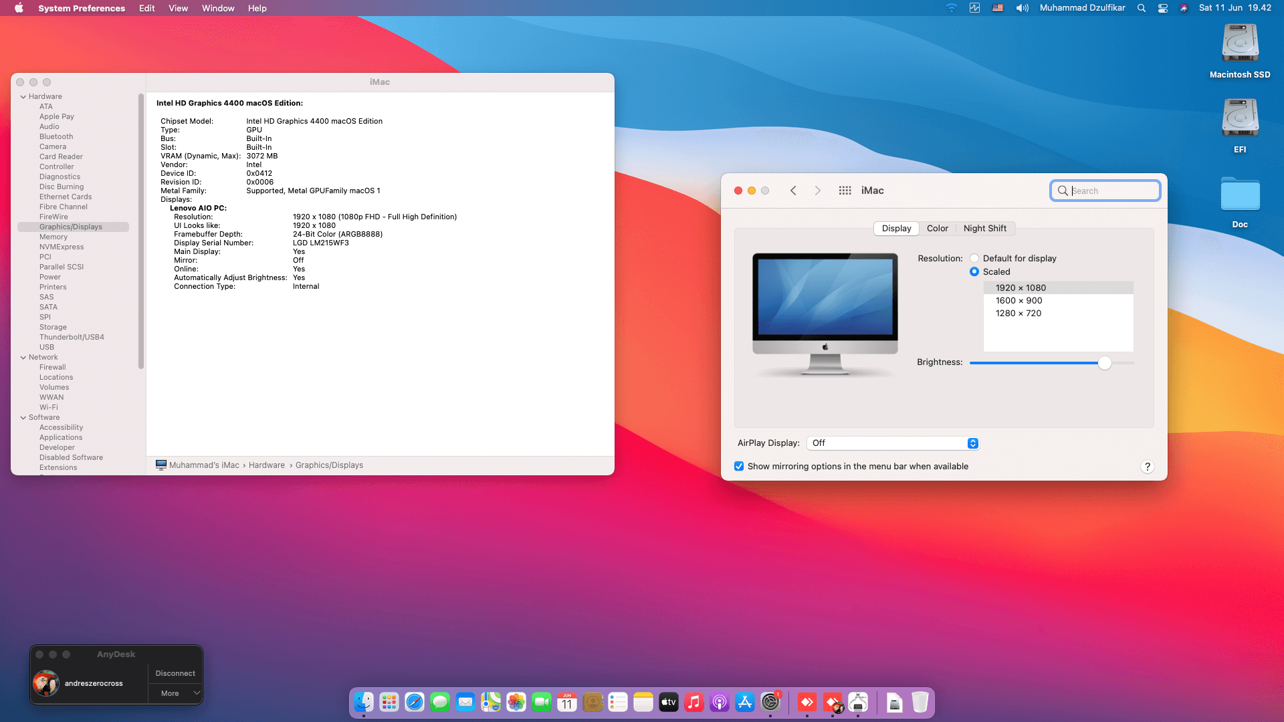Image resolution: width=1284 pixels, height=722 pixels.
Task: Switch to the Night Shift tab
Action: [x=985, y=228]
